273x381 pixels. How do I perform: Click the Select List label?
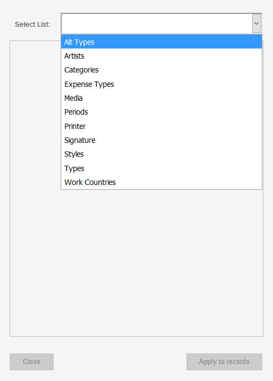[32, 25]
